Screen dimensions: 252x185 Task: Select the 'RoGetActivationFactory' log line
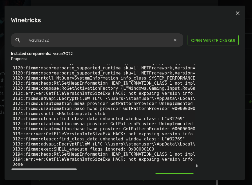pyautogui.click(x=104, y=88)
